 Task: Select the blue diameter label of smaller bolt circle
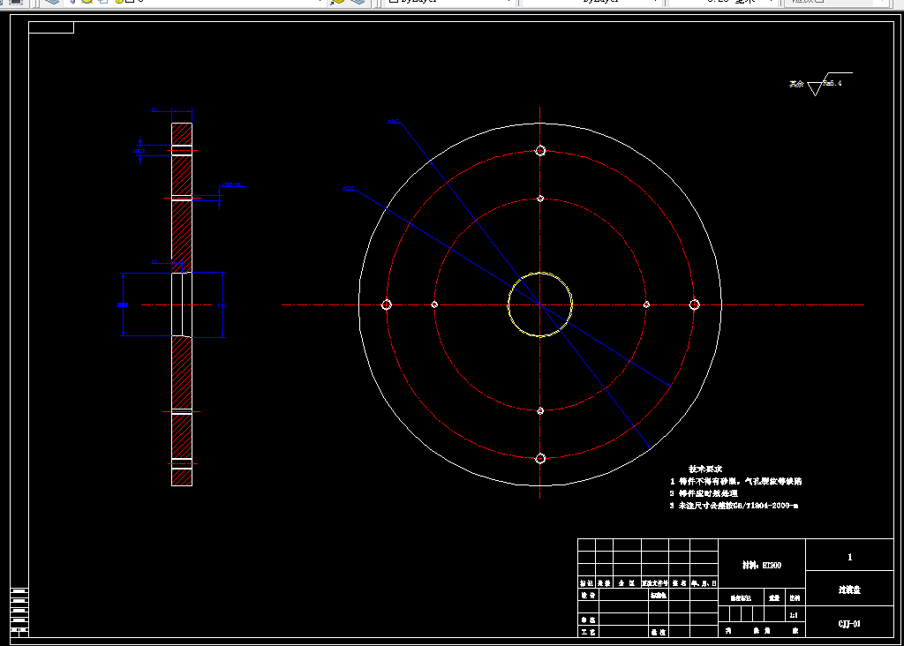(348, 189)
